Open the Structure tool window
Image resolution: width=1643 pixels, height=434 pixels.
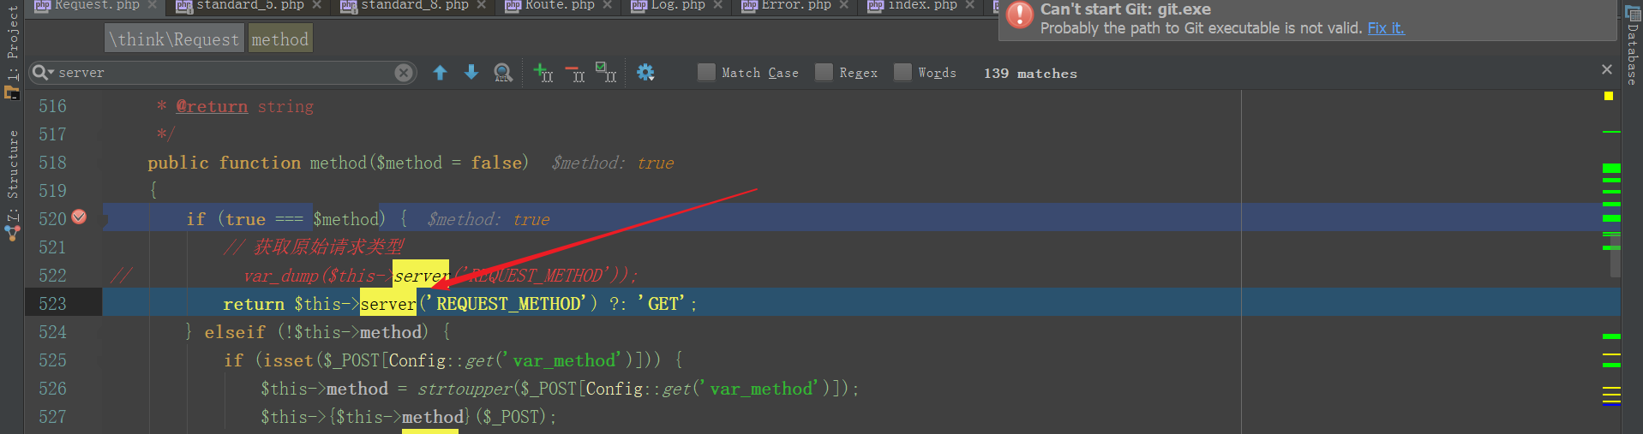(12, 185)
